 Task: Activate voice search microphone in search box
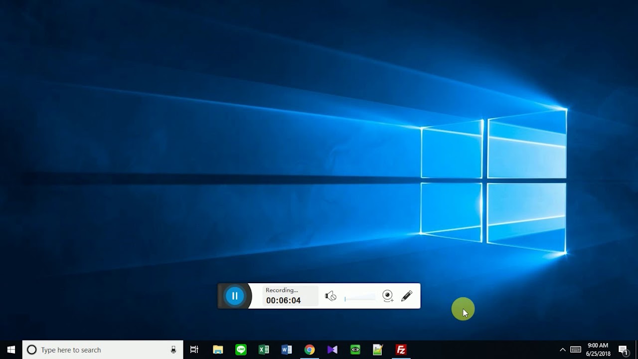point(173,350)
